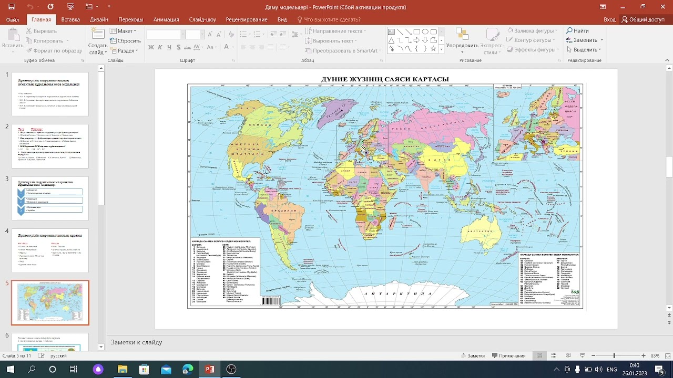Pick the right block arrow shape

point(416,40)
